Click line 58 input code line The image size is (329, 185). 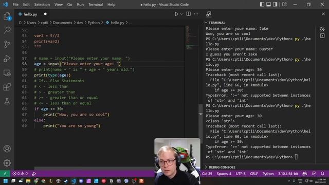pyautogui.click(x=78, y=64)
